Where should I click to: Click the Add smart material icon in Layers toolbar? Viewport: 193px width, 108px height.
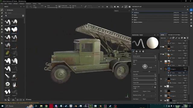click(x=182, y=38)
